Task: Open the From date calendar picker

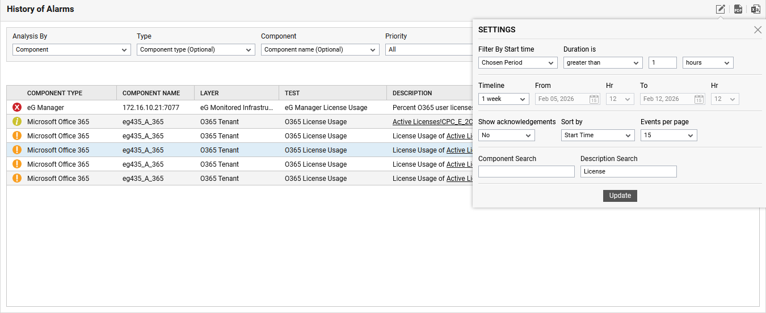Action: click(x=594, y=99)
